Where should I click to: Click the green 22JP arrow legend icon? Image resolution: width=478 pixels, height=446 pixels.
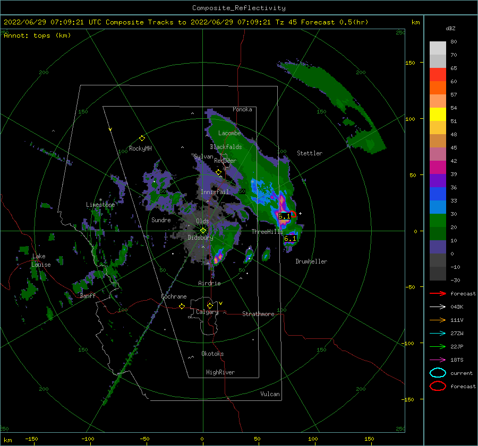pyautogui.click(x=438, y=346)
